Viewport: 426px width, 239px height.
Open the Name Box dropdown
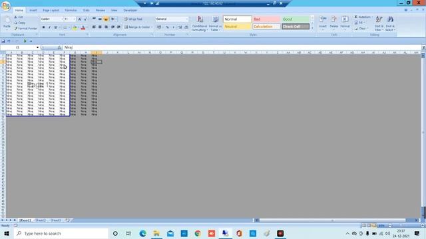pos(37,47)
